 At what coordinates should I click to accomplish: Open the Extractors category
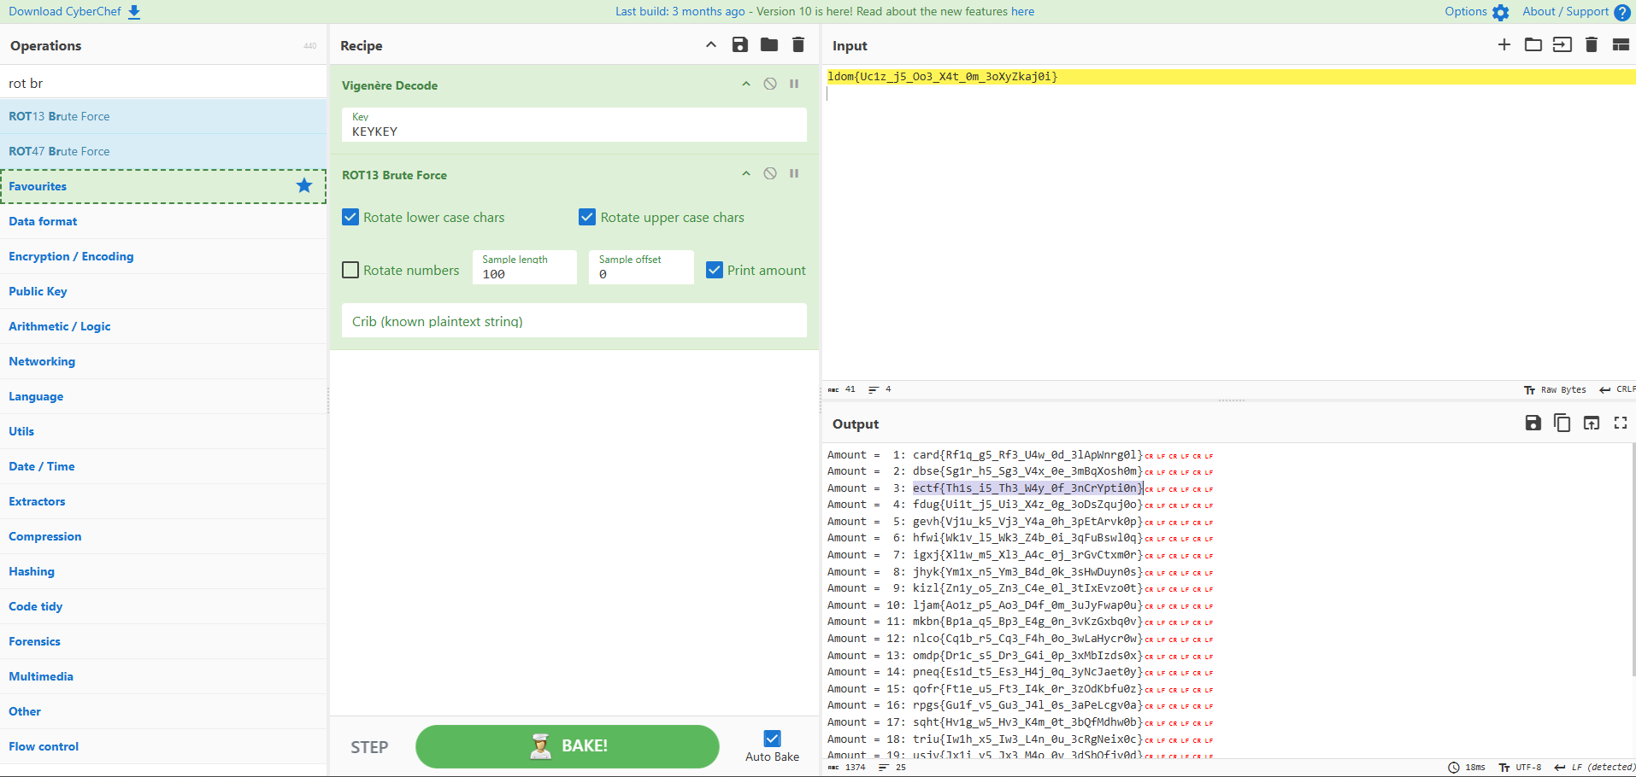tap(163, 501)
